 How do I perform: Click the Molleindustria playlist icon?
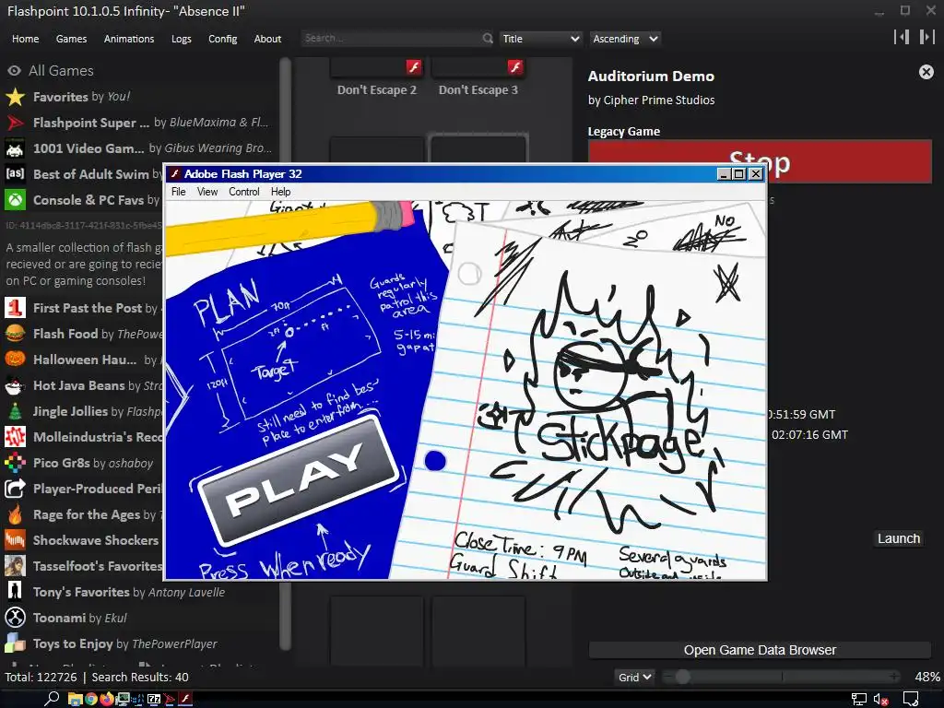click(x=15, y=437)
